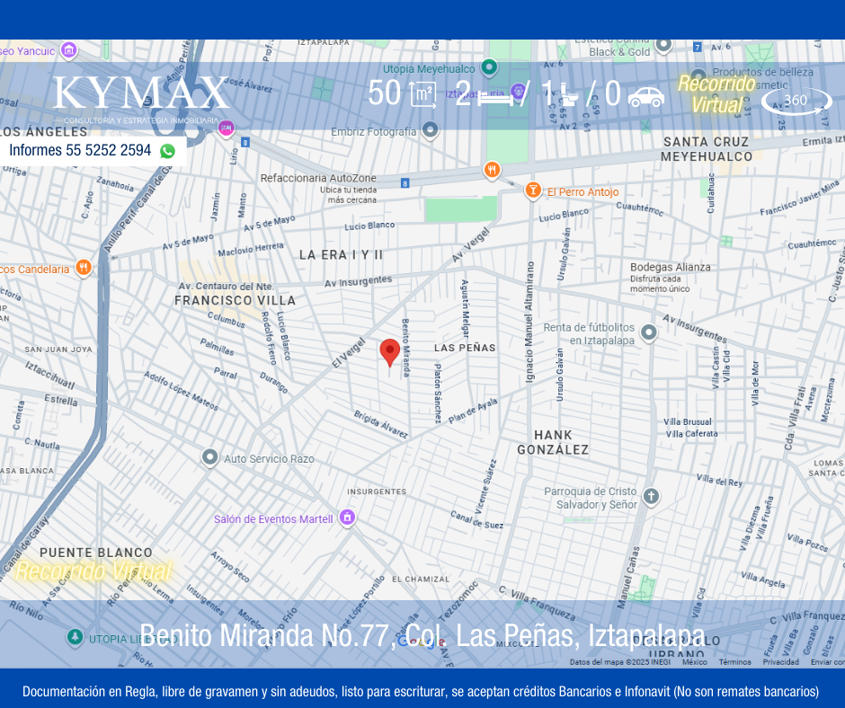Click the pink hotel marker below KYMAX logo
This screenshot has width=845, height=708.
(227, 129)
